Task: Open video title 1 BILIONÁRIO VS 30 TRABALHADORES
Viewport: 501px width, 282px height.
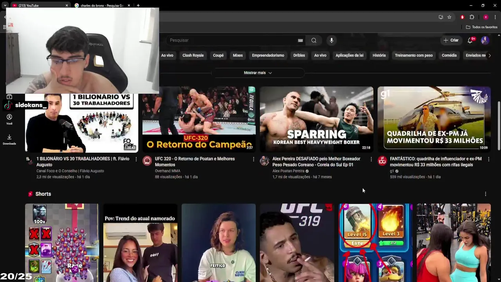Action: 83,162
